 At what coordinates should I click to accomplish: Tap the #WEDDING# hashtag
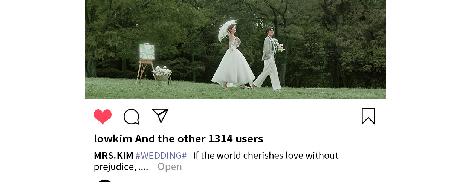pos(161,155)
